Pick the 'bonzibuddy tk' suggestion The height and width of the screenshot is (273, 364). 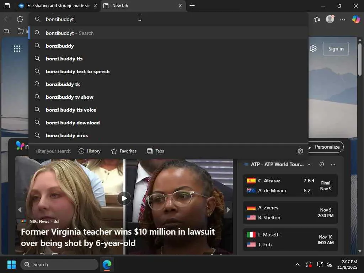tap(168, 84)
